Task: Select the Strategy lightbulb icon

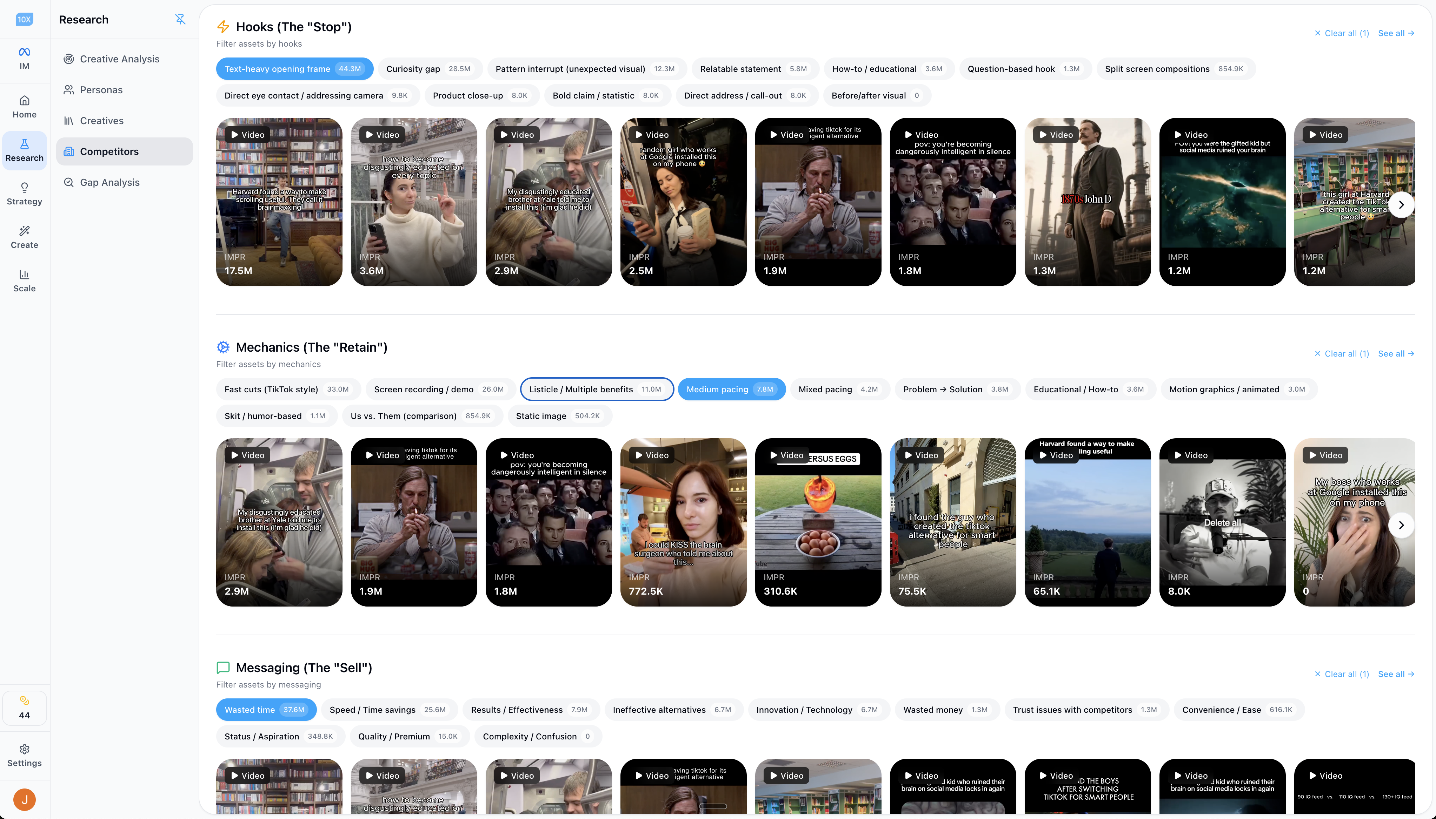Action: [x=24, y=194]
